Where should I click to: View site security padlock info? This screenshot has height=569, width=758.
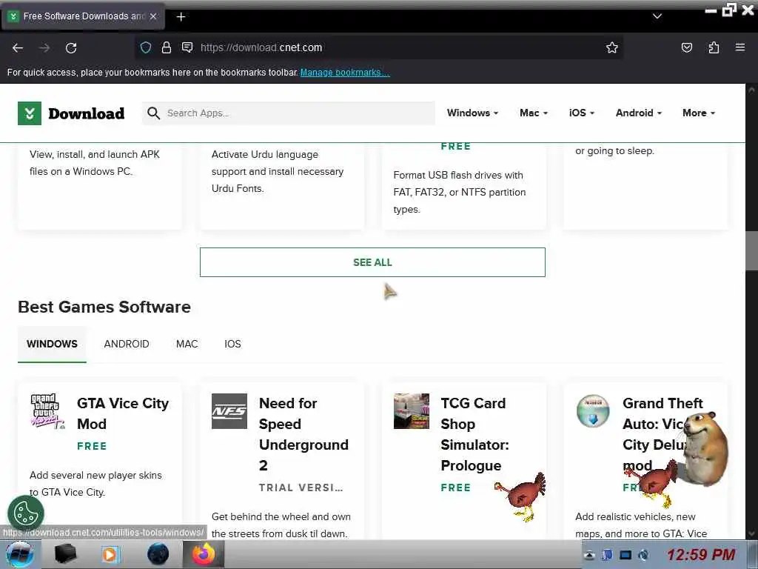point(167,47)
